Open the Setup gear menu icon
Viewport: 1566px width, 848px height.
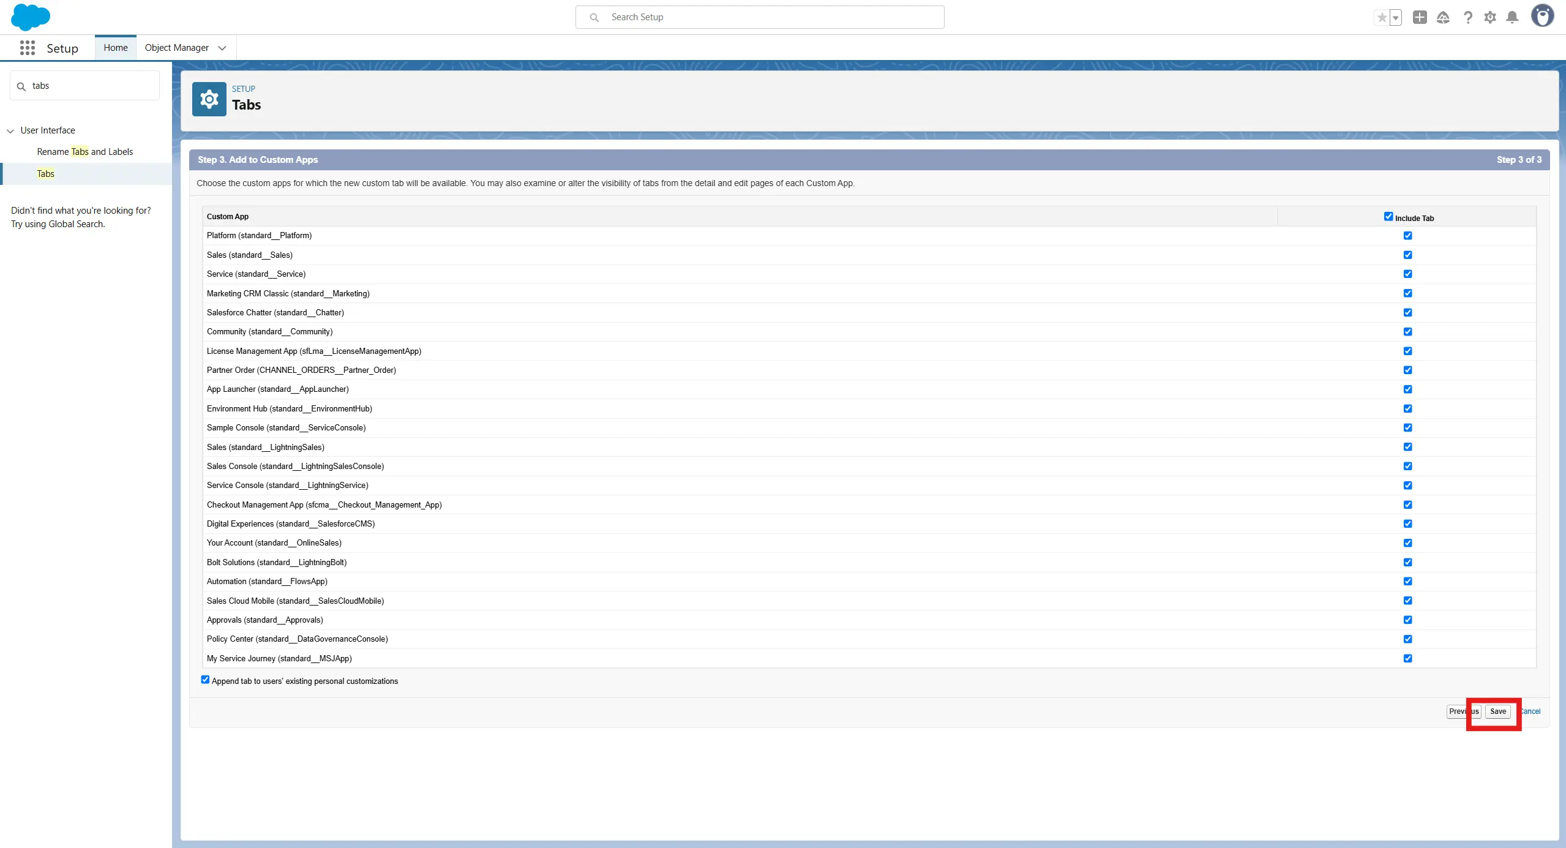click(1490, 18)
